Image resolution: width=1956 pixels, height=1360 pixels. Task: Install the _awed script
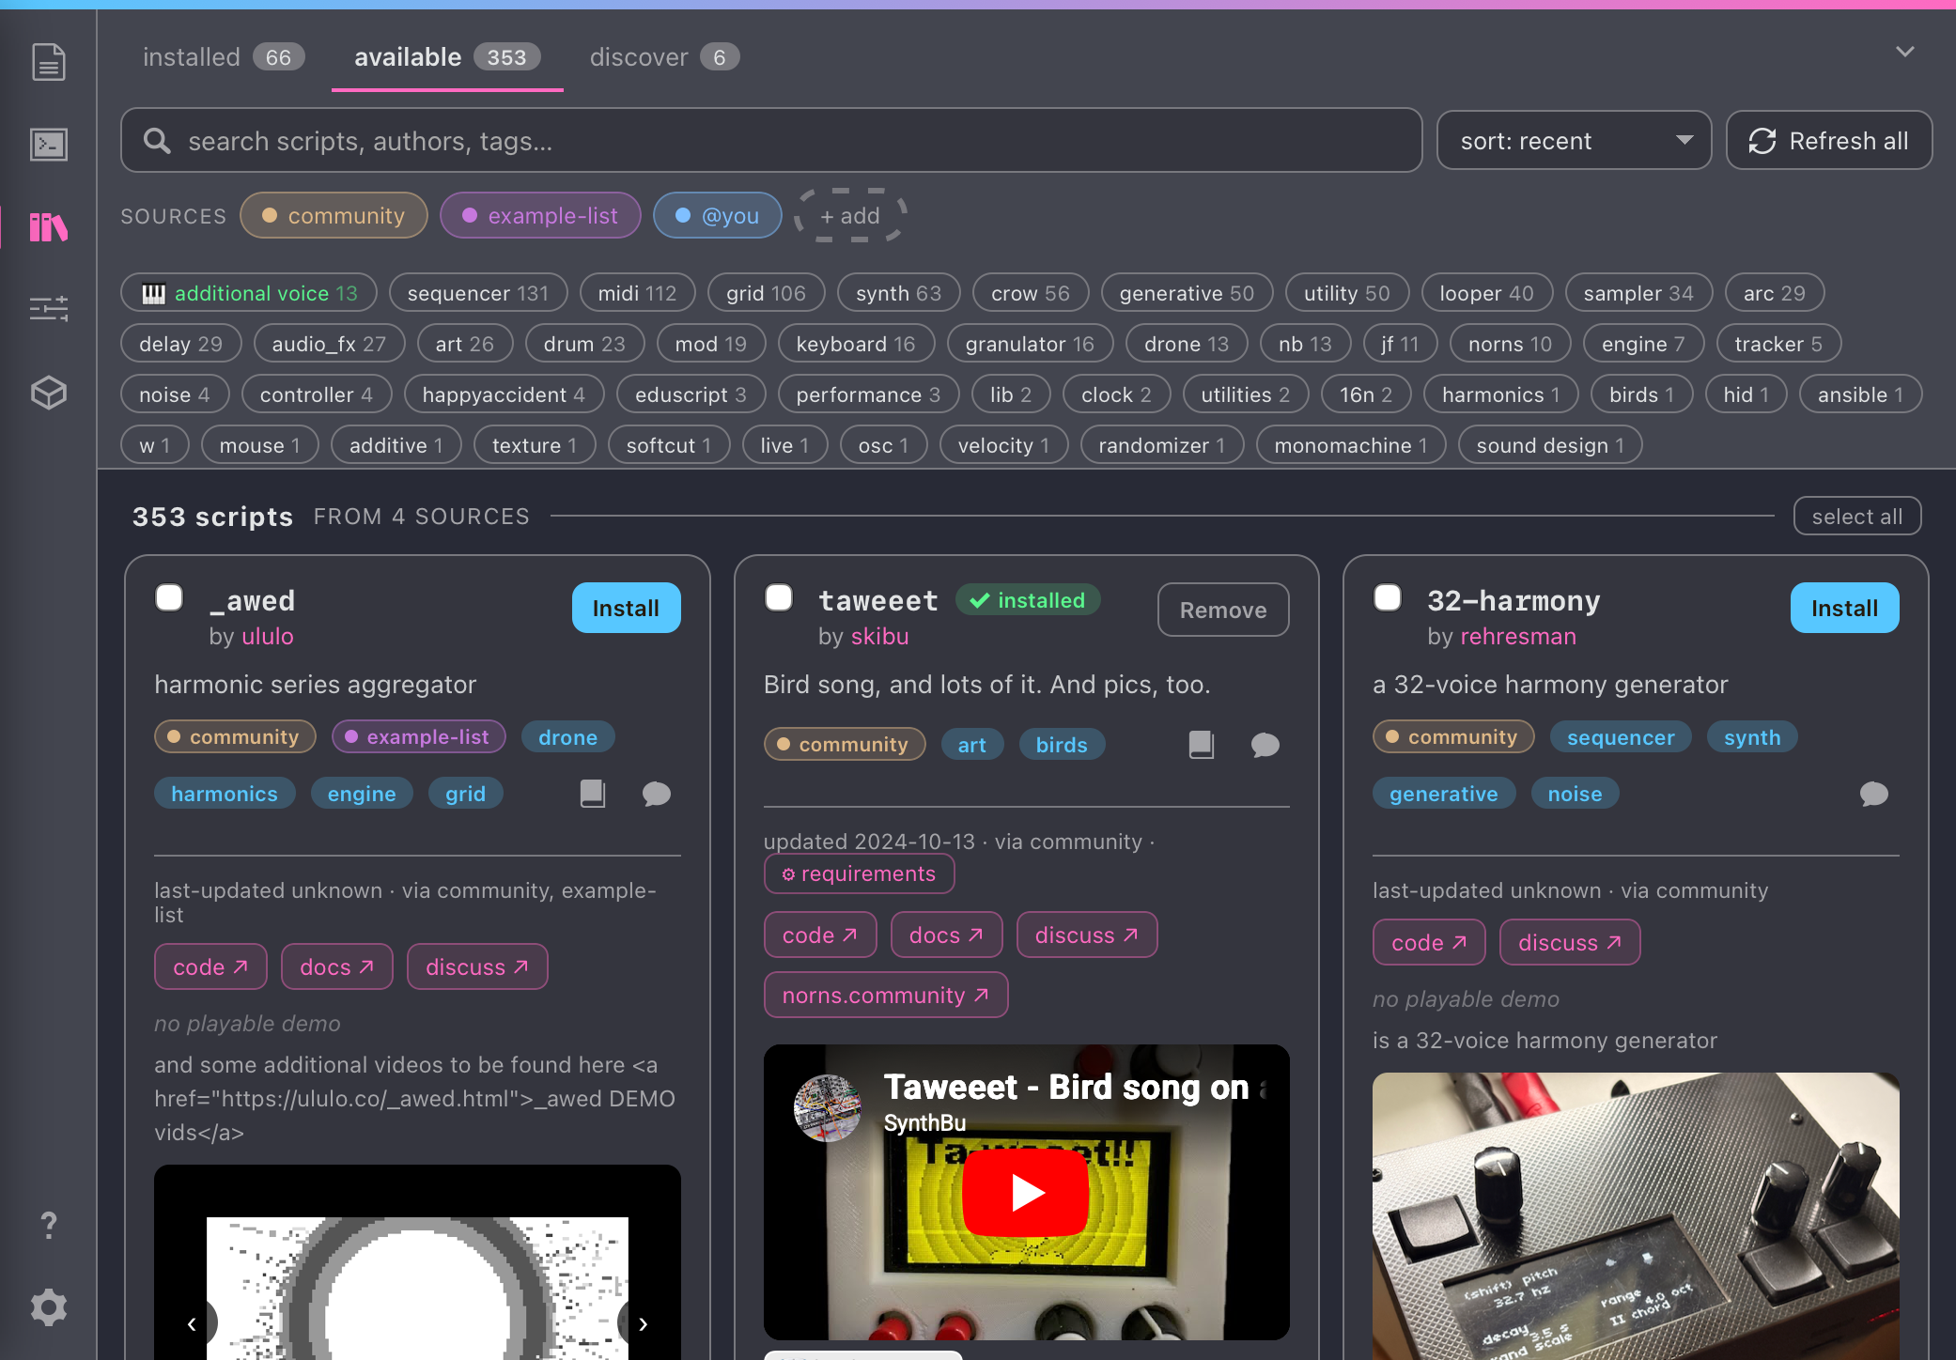pyautogui.click(x=626, y=608)
